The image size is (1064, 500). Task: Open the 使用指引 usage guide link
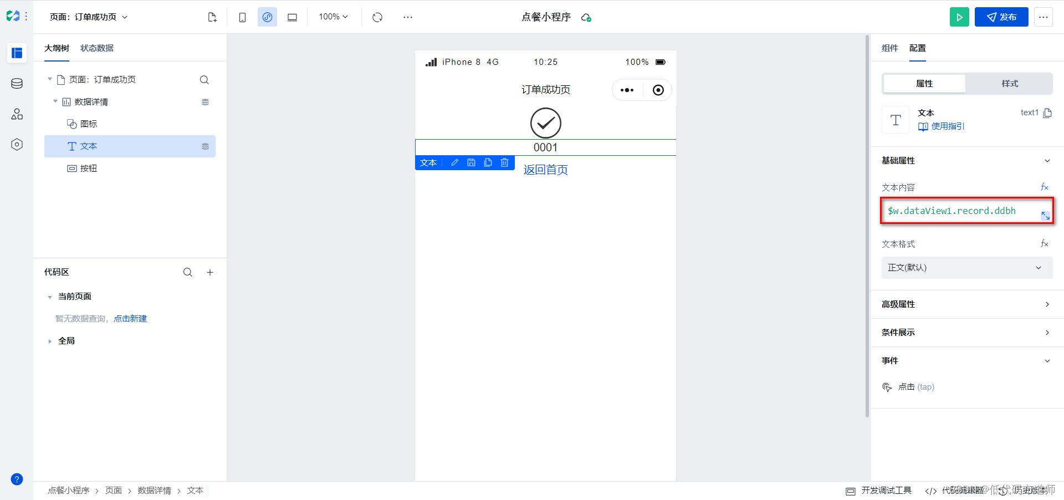point(942,126)
